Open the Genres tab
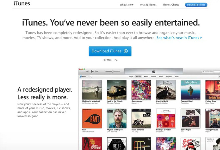Viewport: 220px width, 150px height. tap(153, 77)
